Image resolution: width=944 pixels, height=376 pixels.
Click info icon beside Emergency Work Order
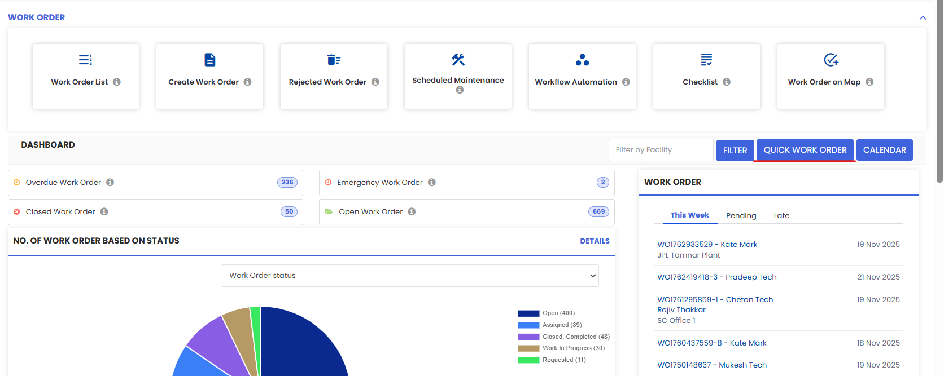(432, 182)
